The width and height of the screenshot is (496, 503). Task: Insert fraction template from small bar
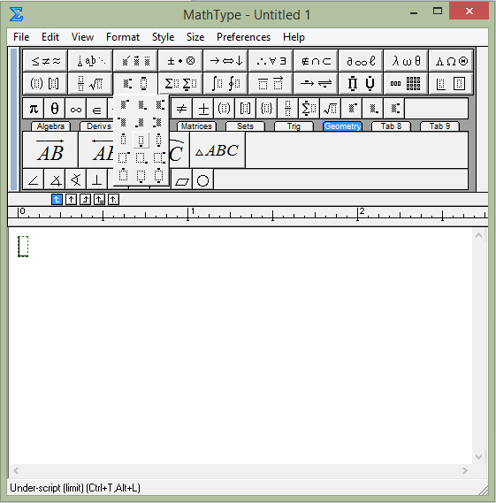(287, 109)
